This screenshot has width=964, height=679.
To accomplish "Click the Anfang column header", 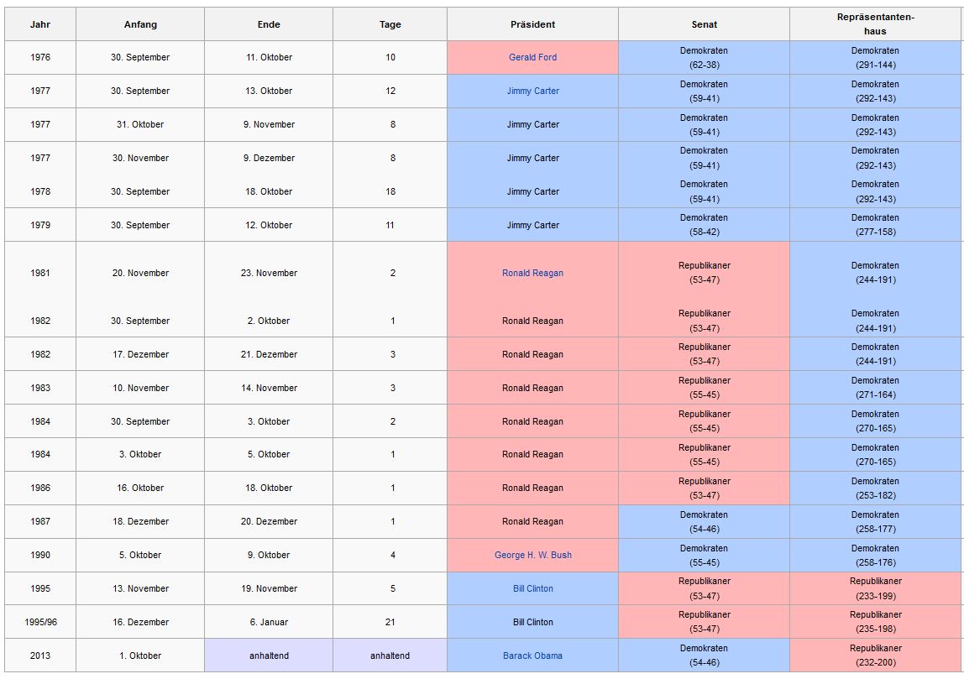I will tap(140, 24).
